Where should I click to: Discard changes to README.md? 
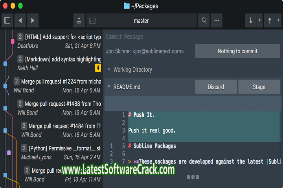point(216,87)
